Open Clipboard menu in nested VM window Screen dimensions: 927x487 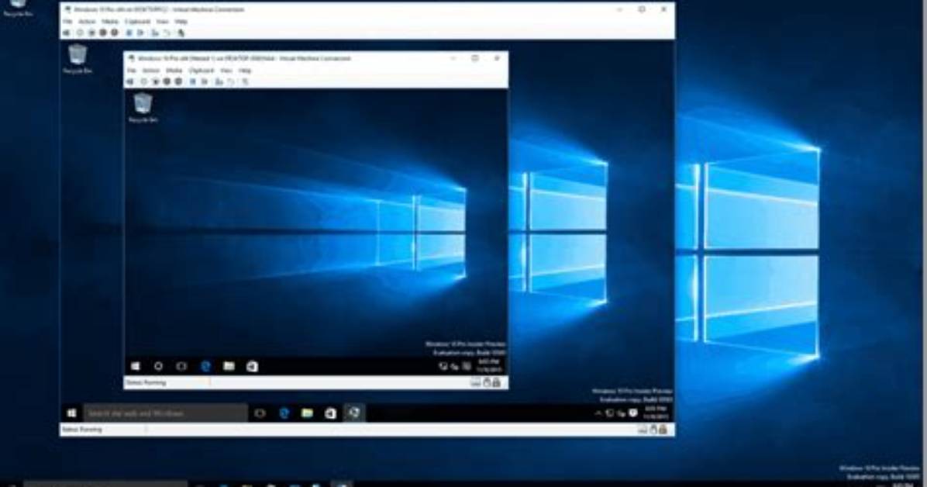201,71
